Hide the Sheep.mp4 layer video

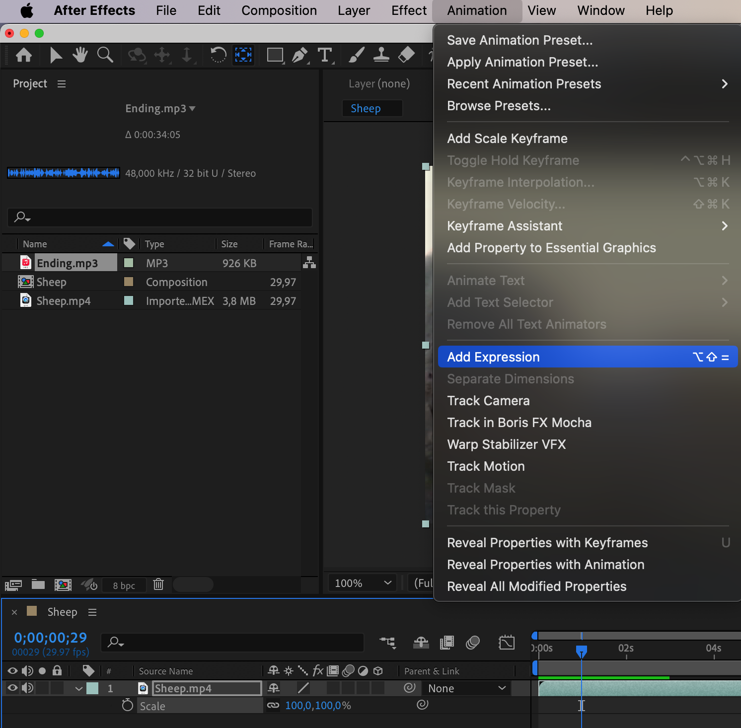pyautogui.click(x=12, y=688)
